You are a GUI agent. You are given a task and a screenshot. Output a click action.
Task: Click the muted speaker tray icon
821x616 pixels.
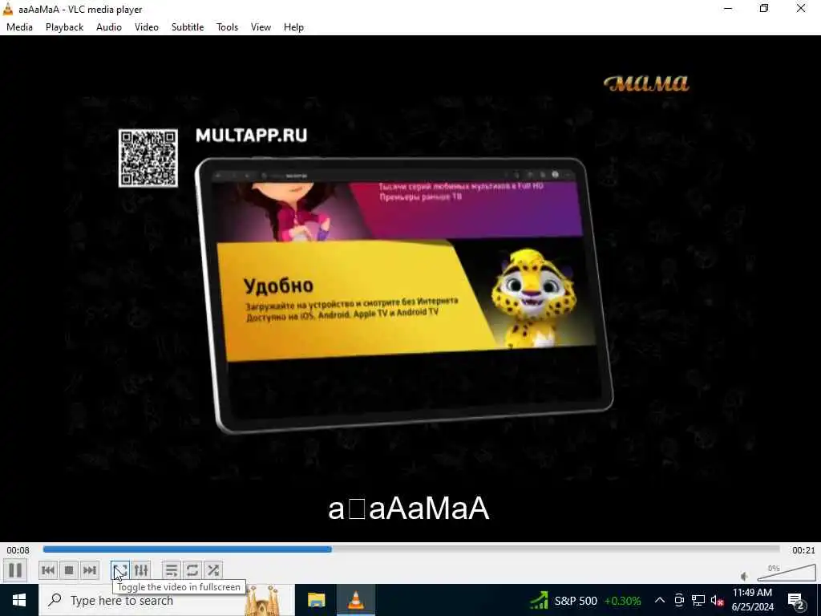point(717,600)
